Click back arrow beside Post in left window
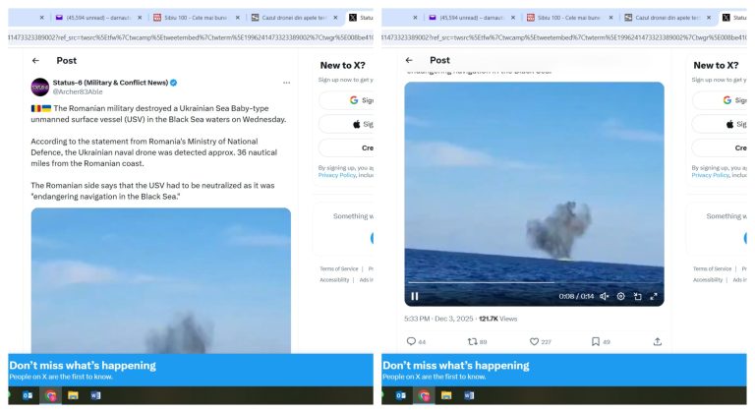 click(36, 60)
